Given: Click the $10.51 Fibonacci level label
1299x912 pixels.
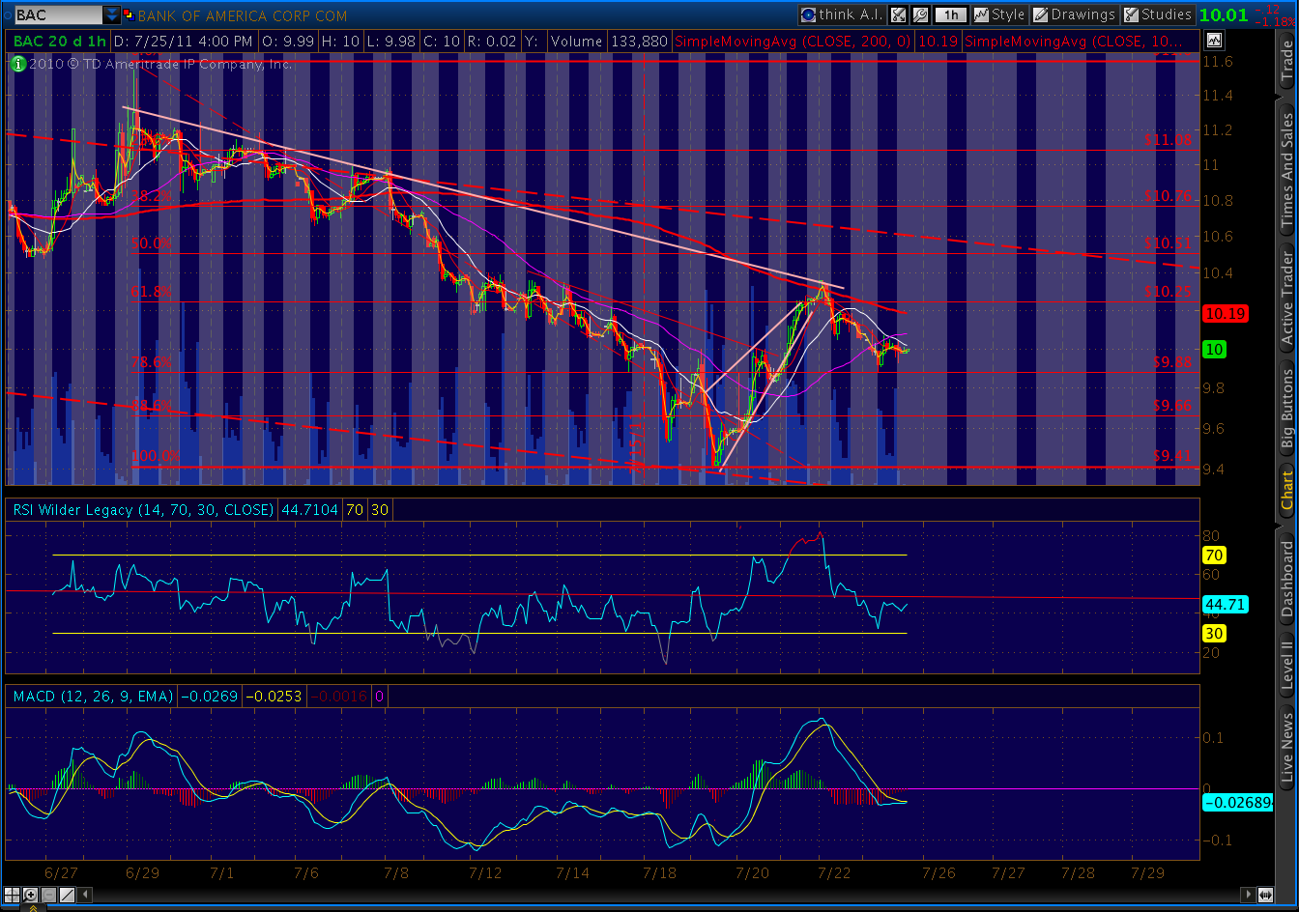Looking at the screenshot, I should (x=1168, y=242).
